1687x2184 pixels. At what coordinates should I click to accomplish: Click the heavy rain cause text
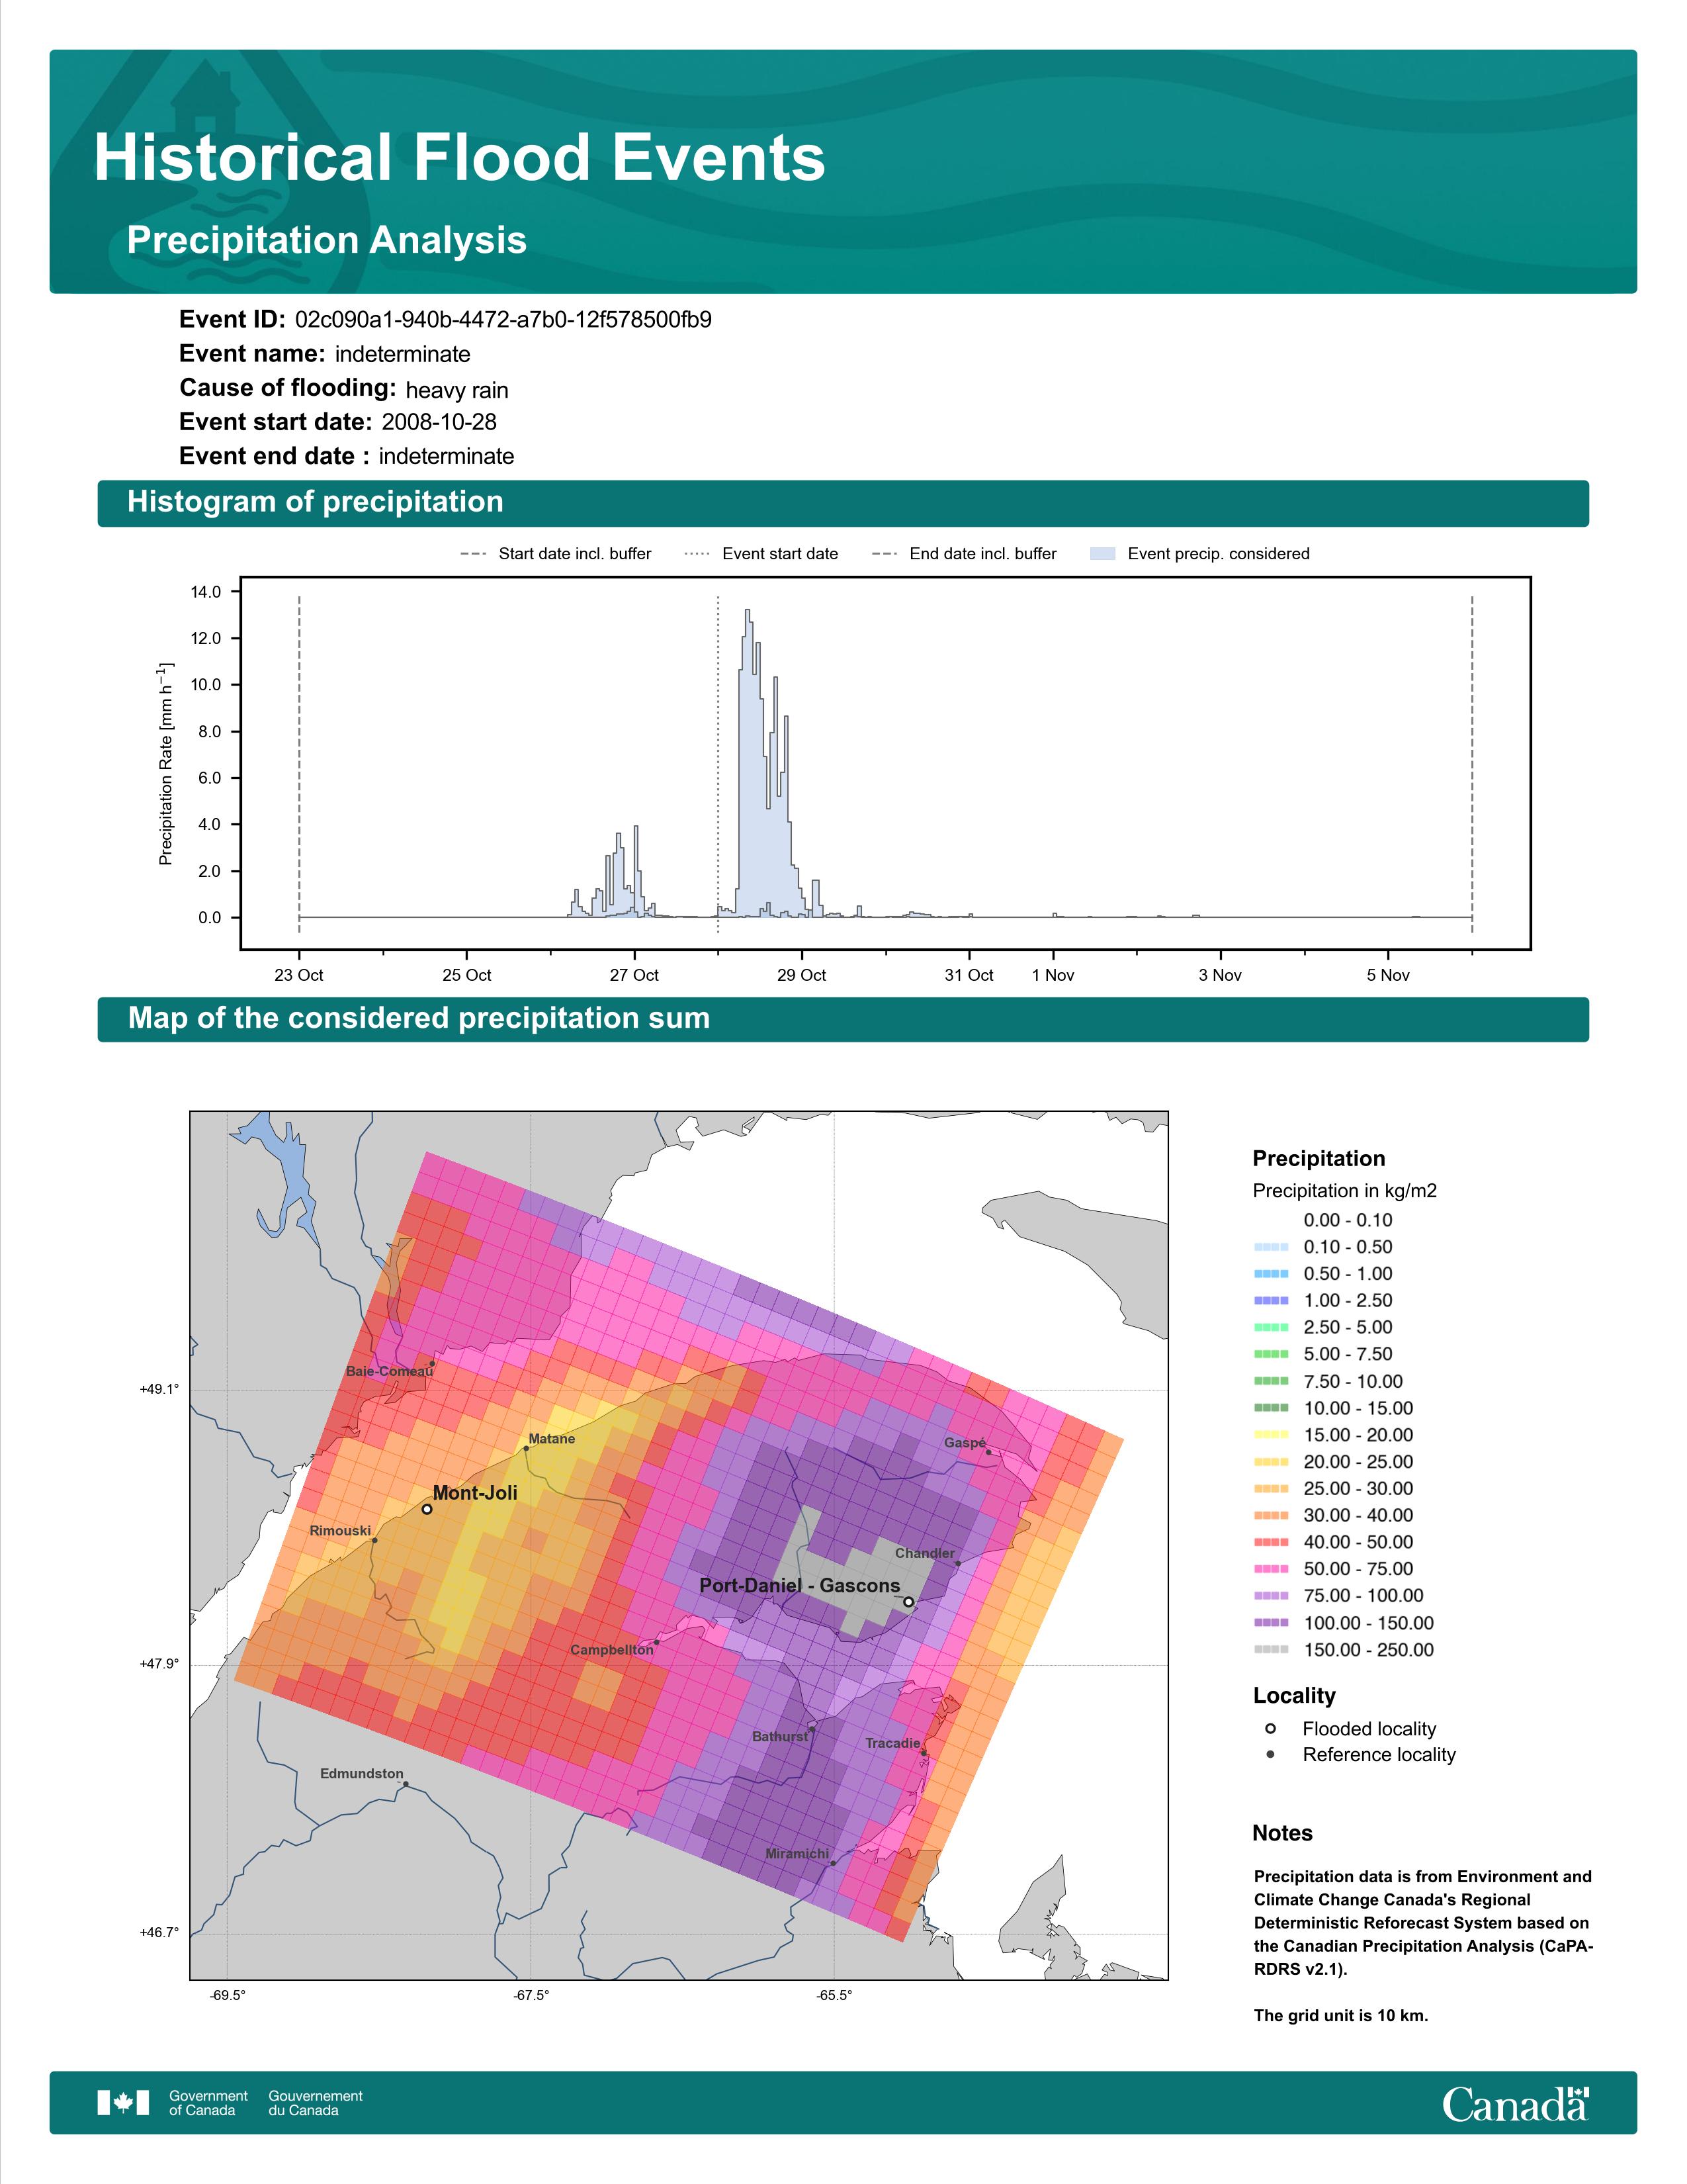pyautogui.click(x=456, y=390)
